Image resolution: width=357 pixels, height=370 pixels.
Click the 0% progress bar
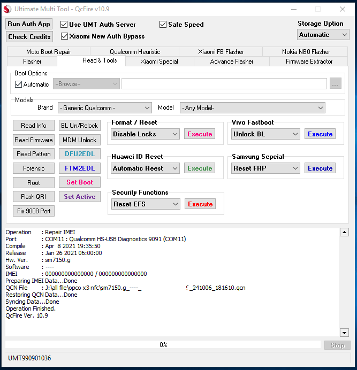click(x=163, y=345)
